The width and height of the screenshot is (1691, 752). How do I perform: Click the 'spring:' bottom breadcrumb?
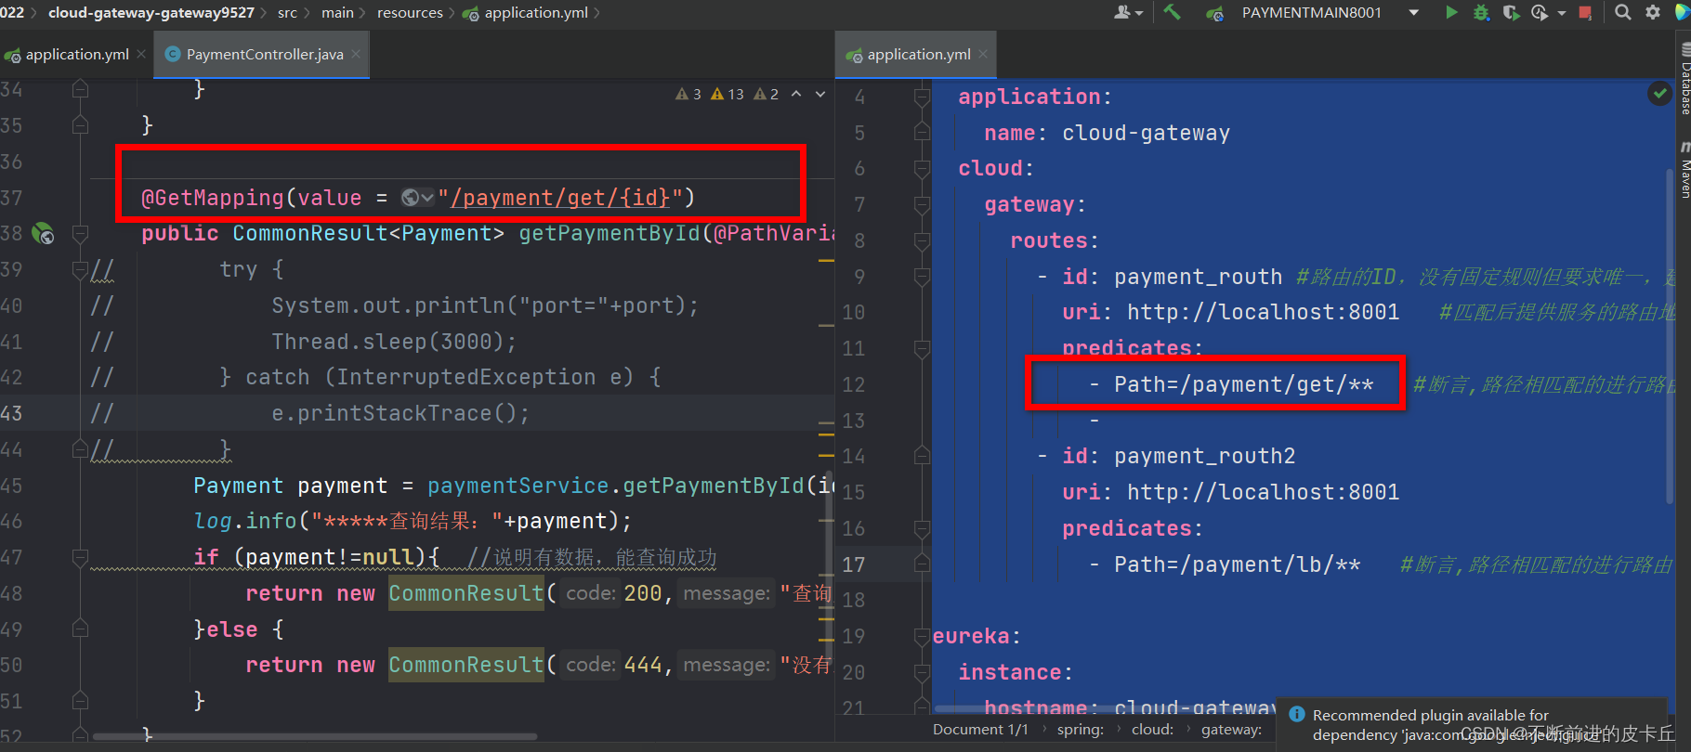(x=1080, y=730)
